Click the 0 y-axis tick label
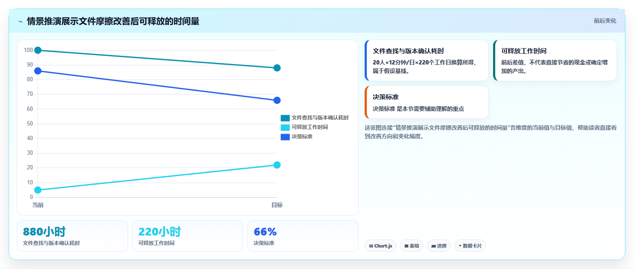Image resolution: width=634 pixels, height=269 pixels. click(31, 197)
